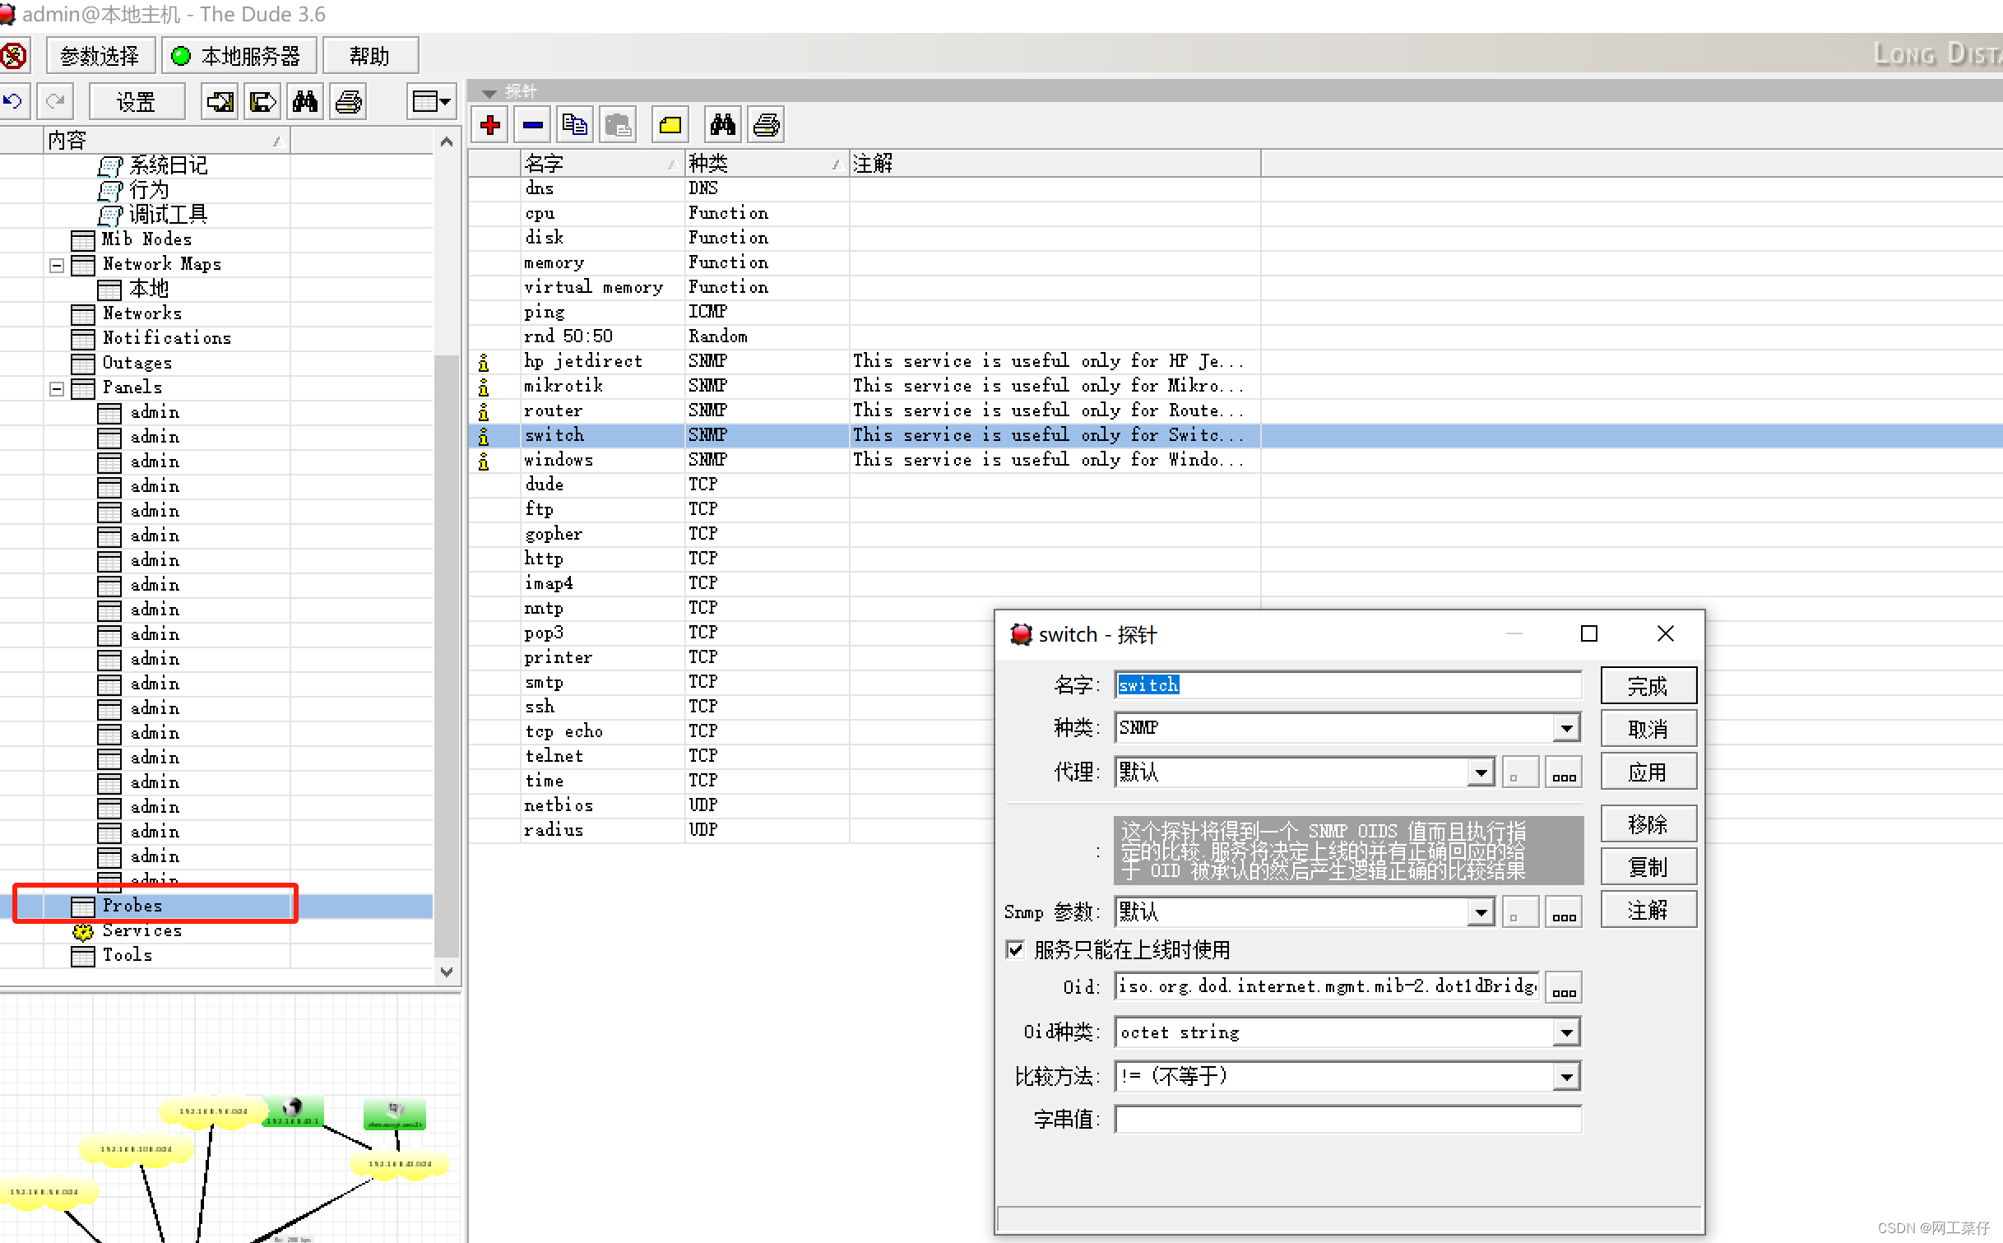Open the Oid种类 octet string dropdown

pos(1566,1032)
